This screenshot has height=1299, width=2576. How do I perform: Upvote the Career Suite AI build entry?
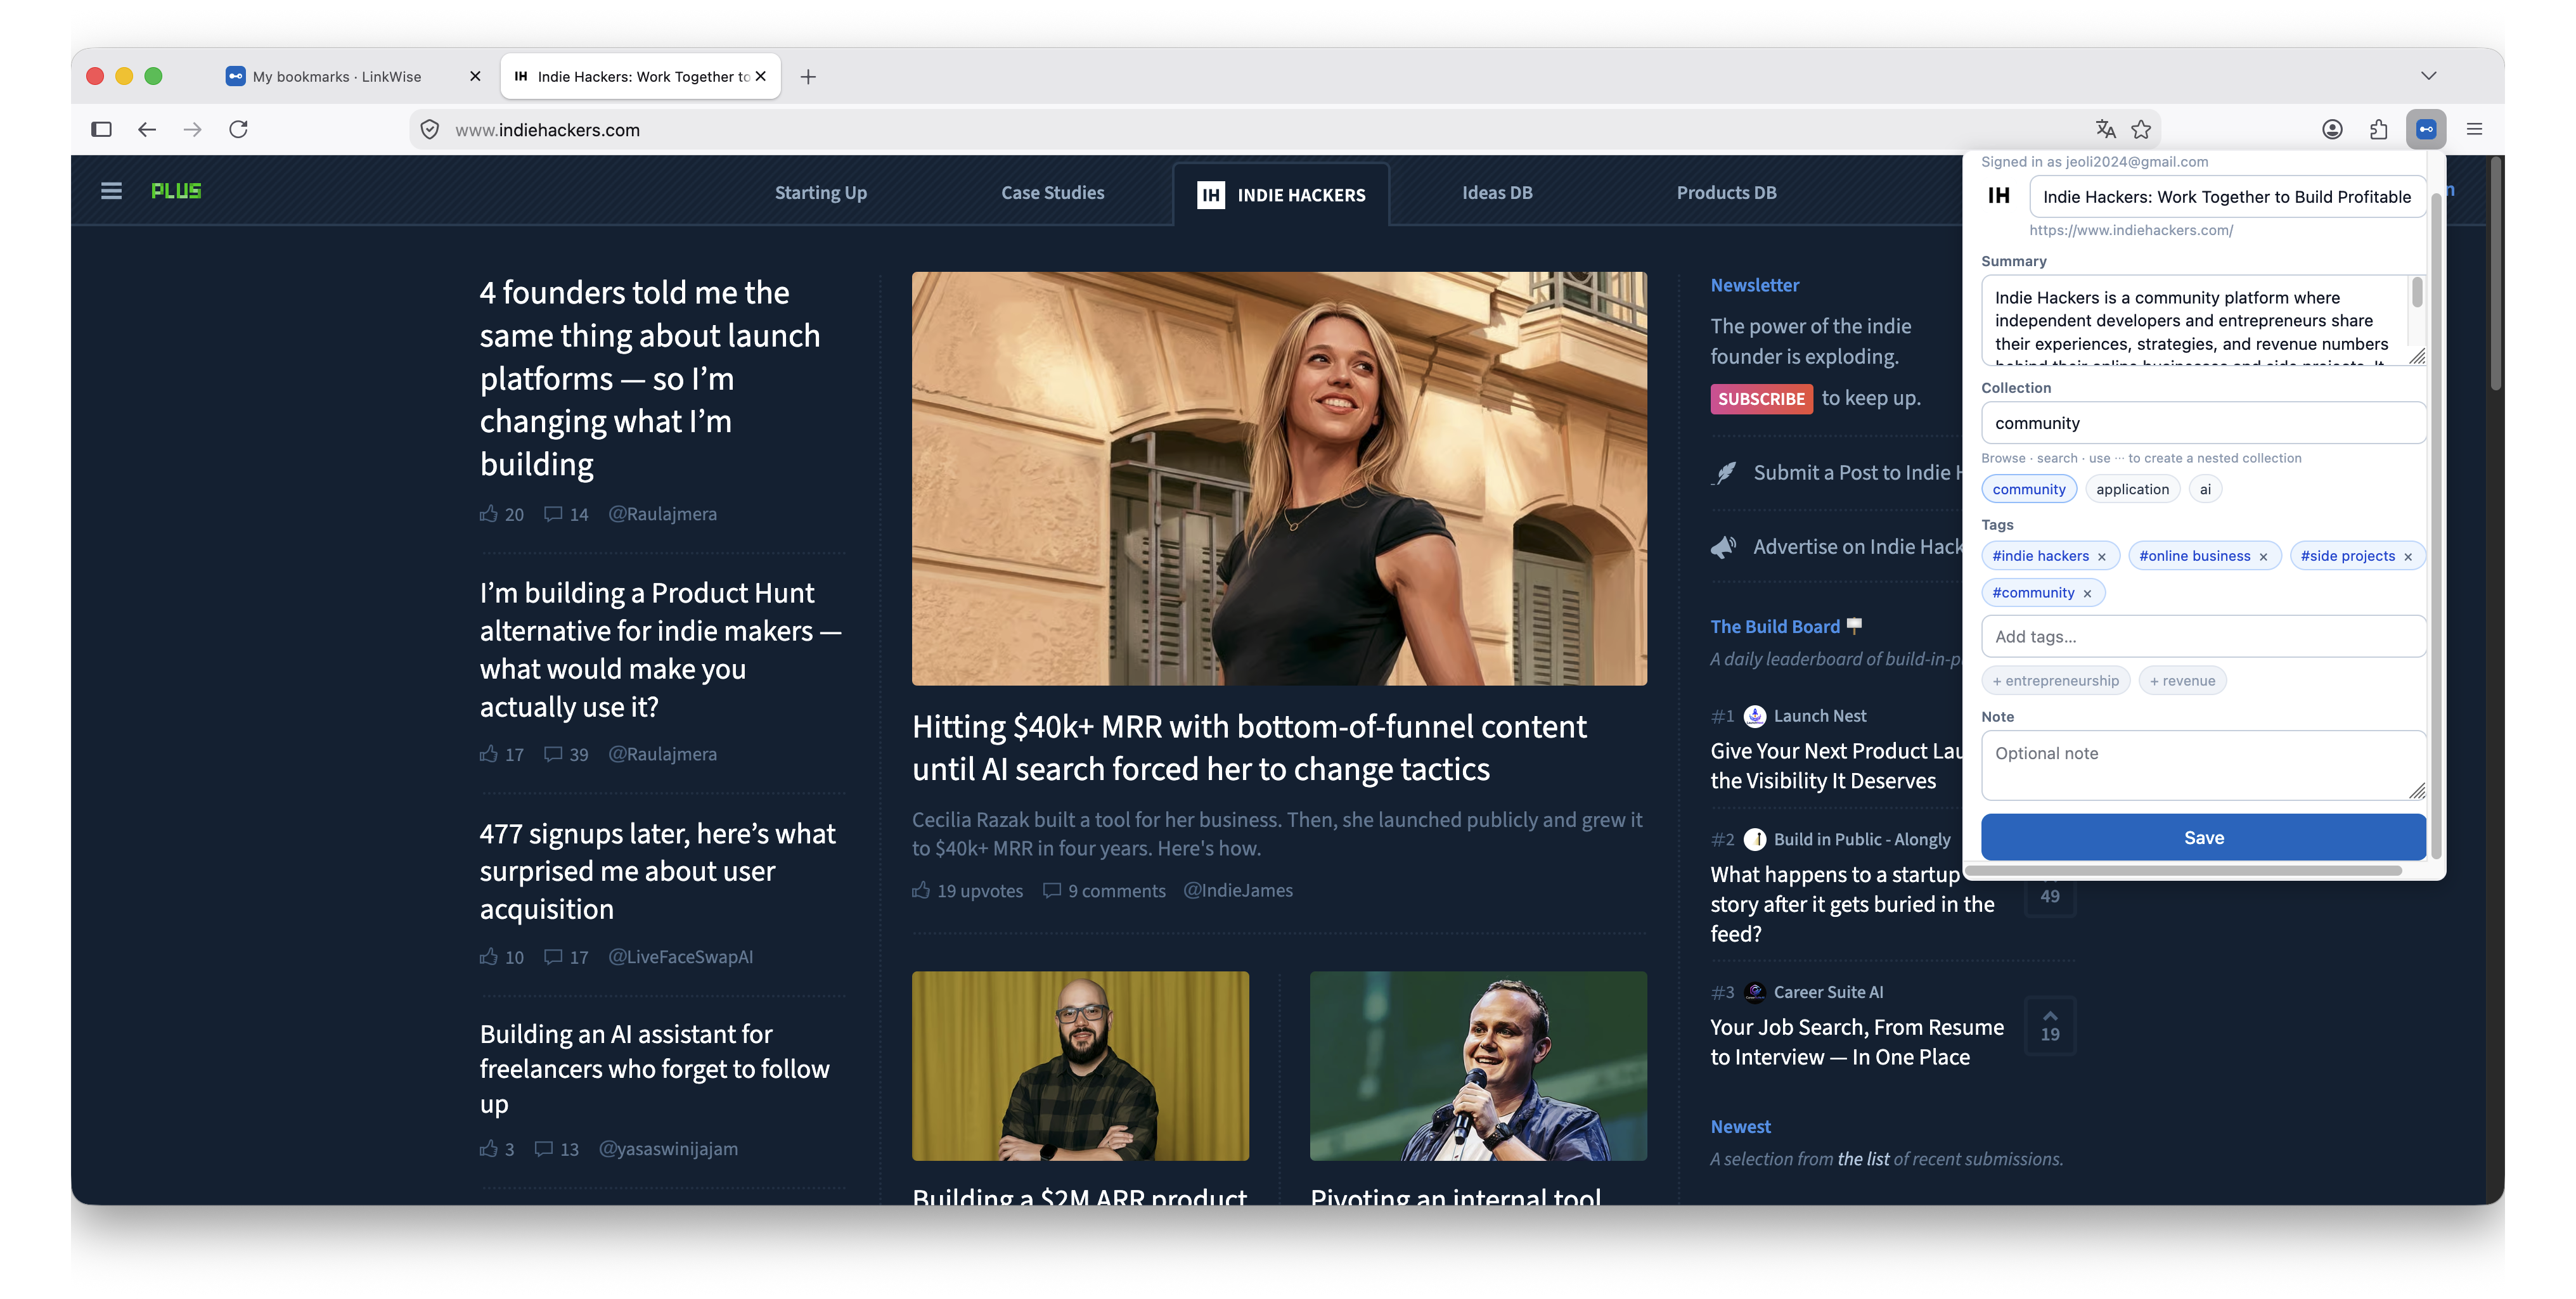click(2050, 1025)
